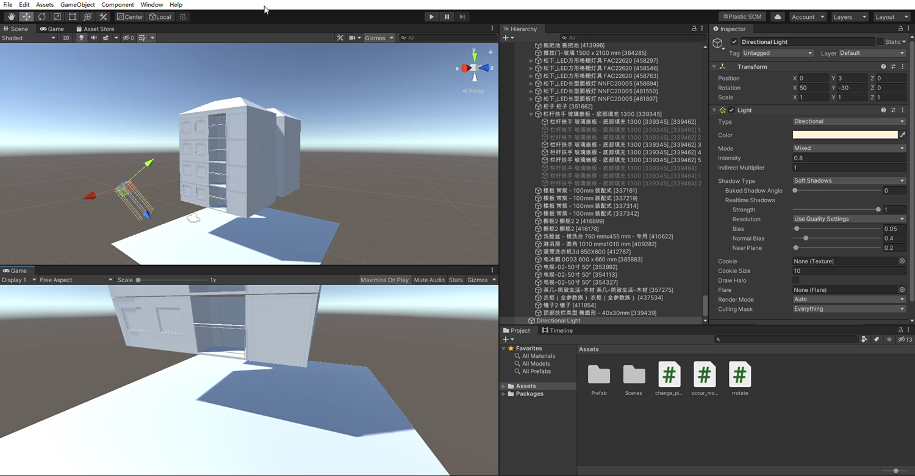Toggle Center pivot mode button
This screenshot has width=915, height=476.
[130, 17]
